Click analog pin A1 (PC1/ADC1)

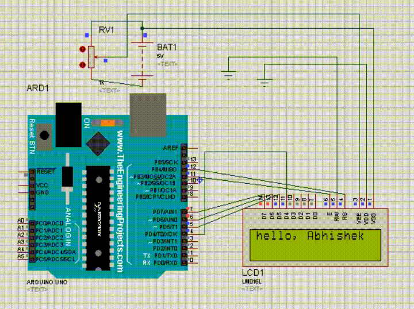tap(32, 231)
